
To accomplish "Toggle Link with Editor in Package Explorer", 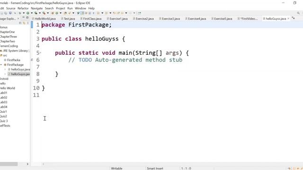I will (x=24, y=23).
